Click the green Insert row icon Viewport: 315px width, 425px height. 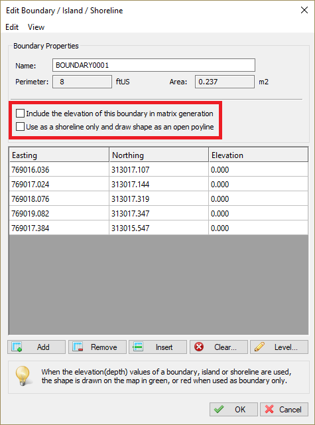pos(138,347)
